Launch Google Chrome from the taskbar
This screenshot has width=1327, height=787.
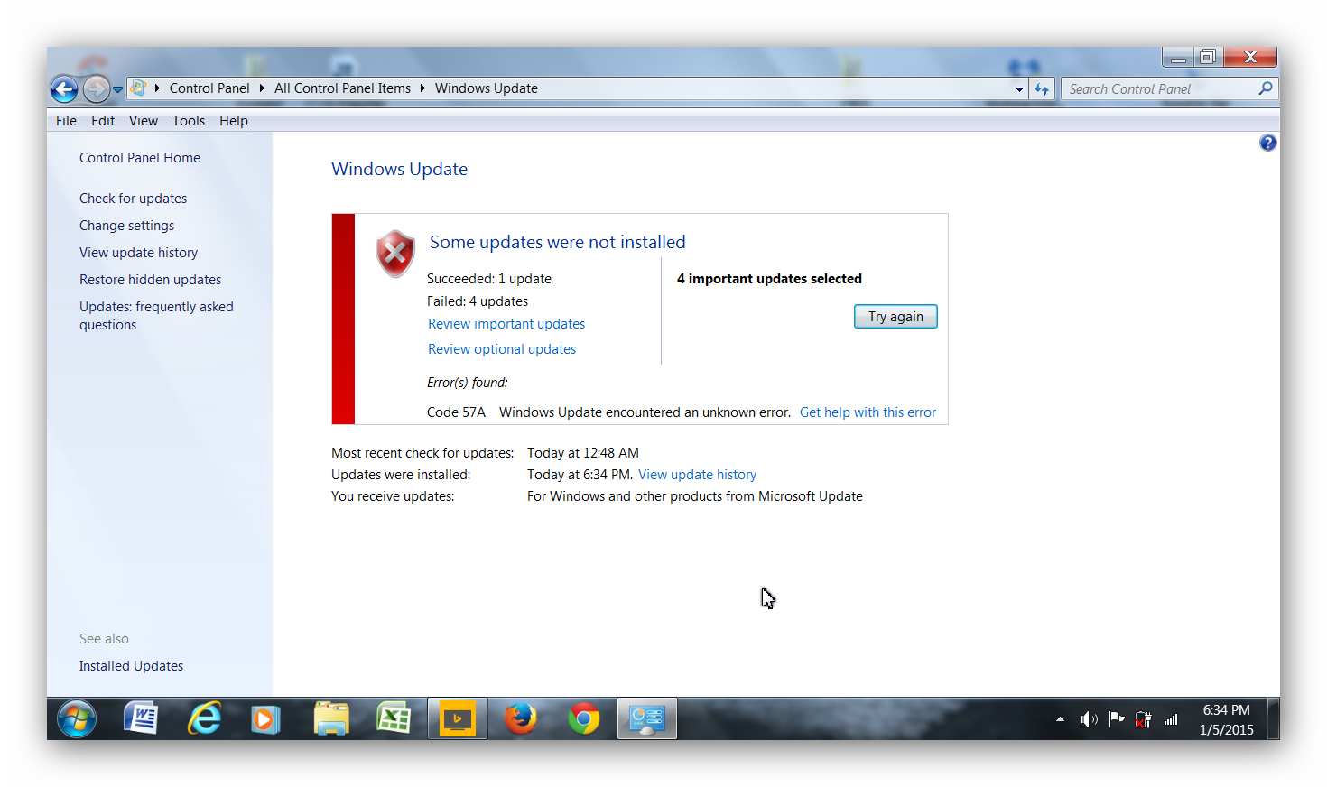(x=584, y=718)
